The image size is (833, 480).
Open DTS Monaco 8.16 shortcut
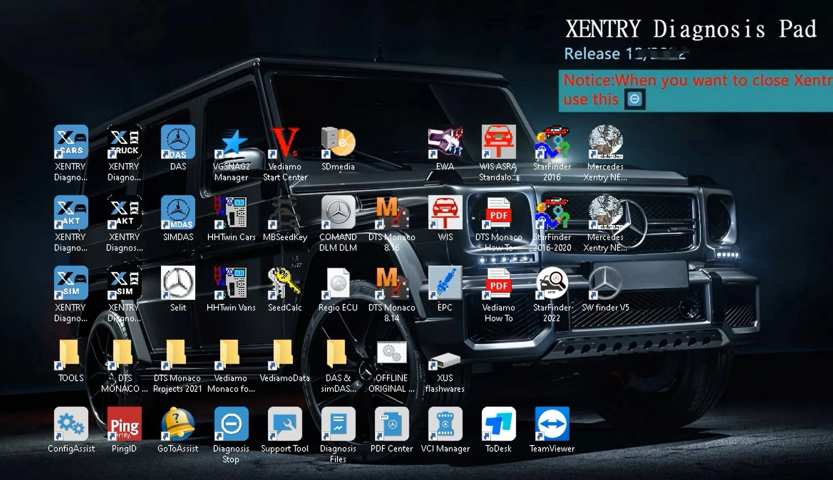[392, 213]
